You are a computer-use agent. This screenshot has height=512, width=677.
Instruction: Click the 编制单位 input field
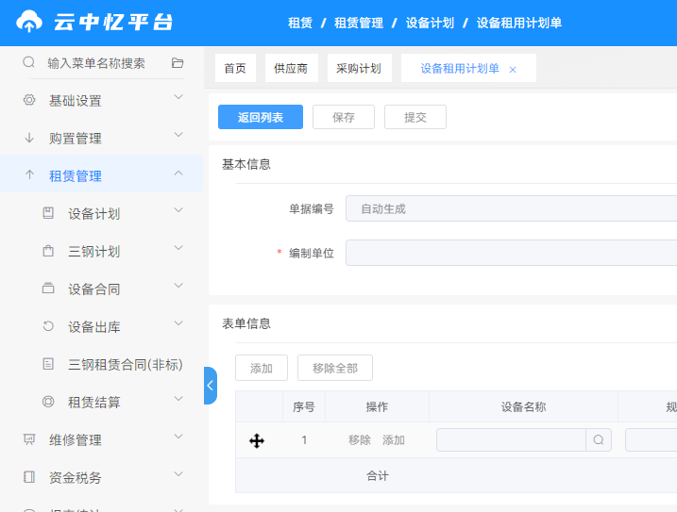click(511, 253)
